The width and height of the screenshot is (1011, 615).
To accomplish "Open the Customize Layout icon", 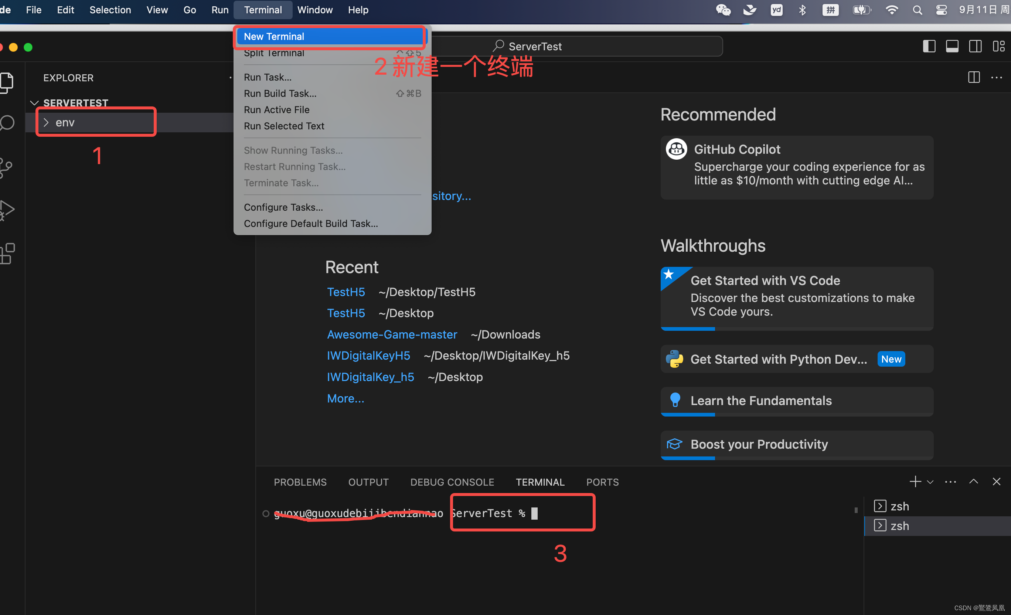I will pyautogui.click(x=999, y=46).
